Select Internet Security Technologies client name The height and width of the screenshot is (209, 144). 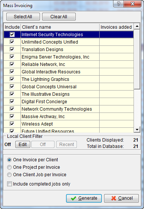tap(52, 35)
